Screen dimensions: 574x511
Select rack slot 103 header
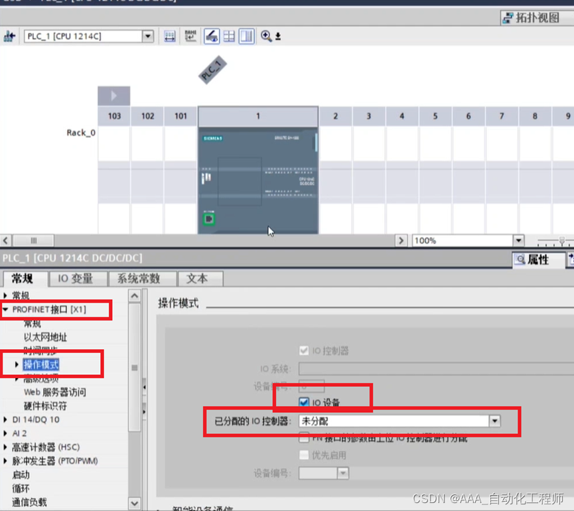(114, 116)
